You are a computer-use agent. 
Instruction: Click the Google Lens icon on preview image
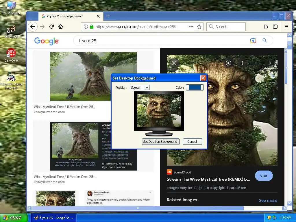(x=228, y=63)
